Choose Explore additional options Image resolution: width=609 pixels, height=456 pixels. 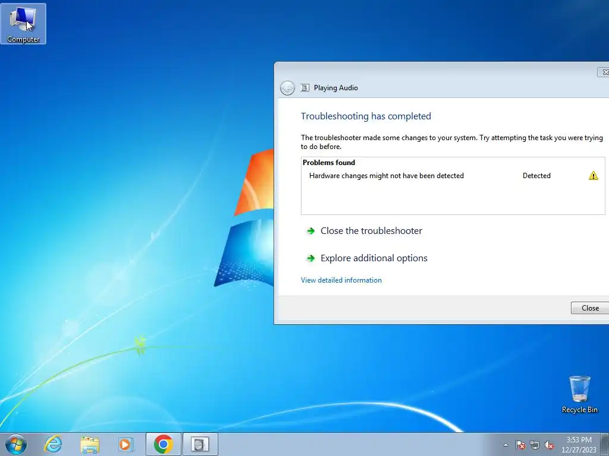(373, 258)
